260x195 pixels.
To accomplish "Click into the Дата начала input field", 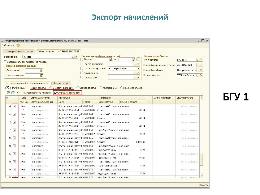I will [32, 70].
